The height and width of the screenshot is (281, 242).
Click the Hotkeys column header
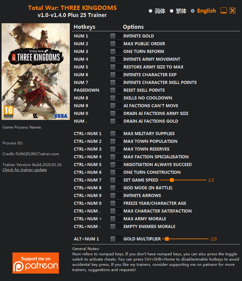click(84, 27)
